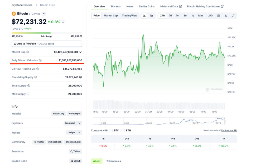Select the 3m chart time range
This screenshot has width=270, height=165.
click(x=185, y=16)
